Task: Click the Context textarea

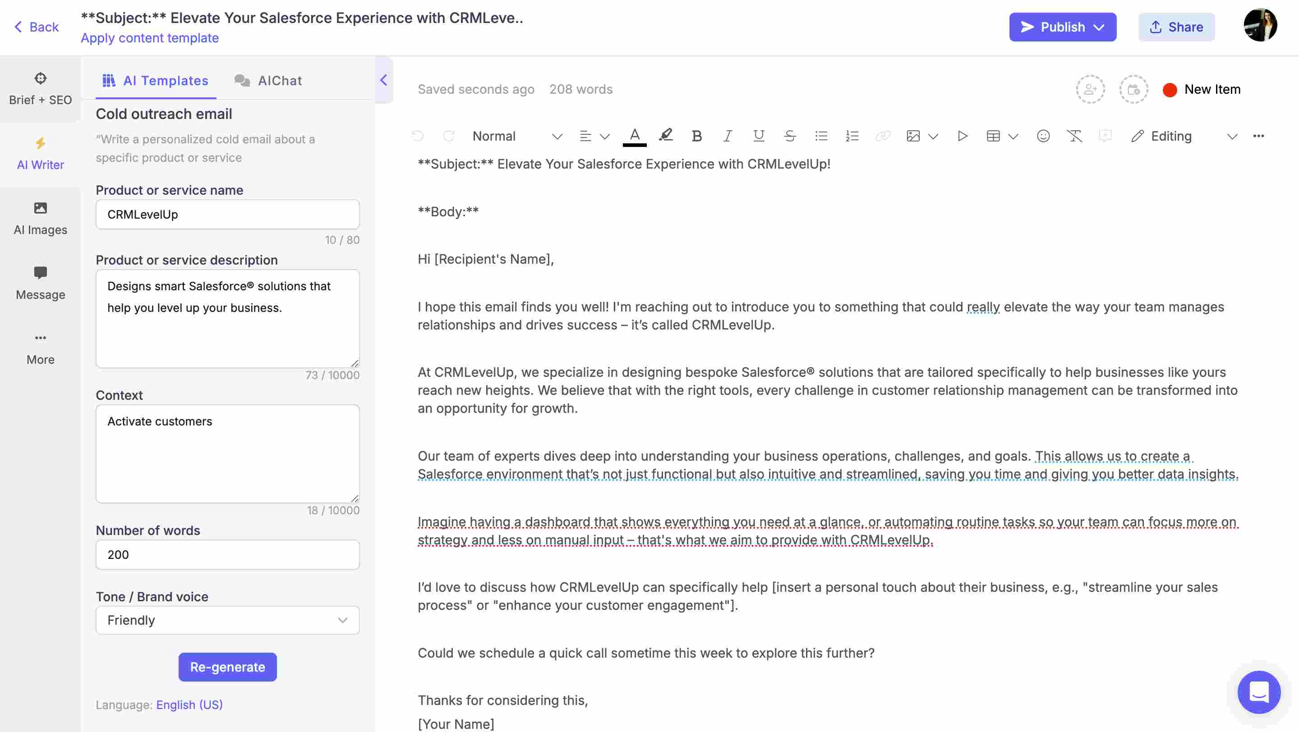Action: coord(227,453)
